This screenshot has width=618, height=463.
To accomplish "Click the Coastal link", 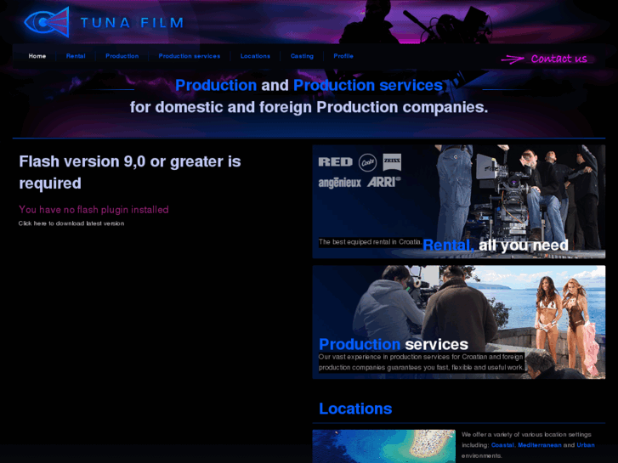I will tap(502, 445).
